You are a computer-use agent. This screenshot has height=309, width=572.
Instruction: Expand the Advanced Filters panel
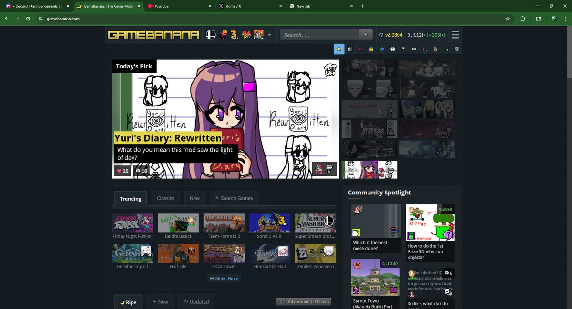[x=304, y=301]
